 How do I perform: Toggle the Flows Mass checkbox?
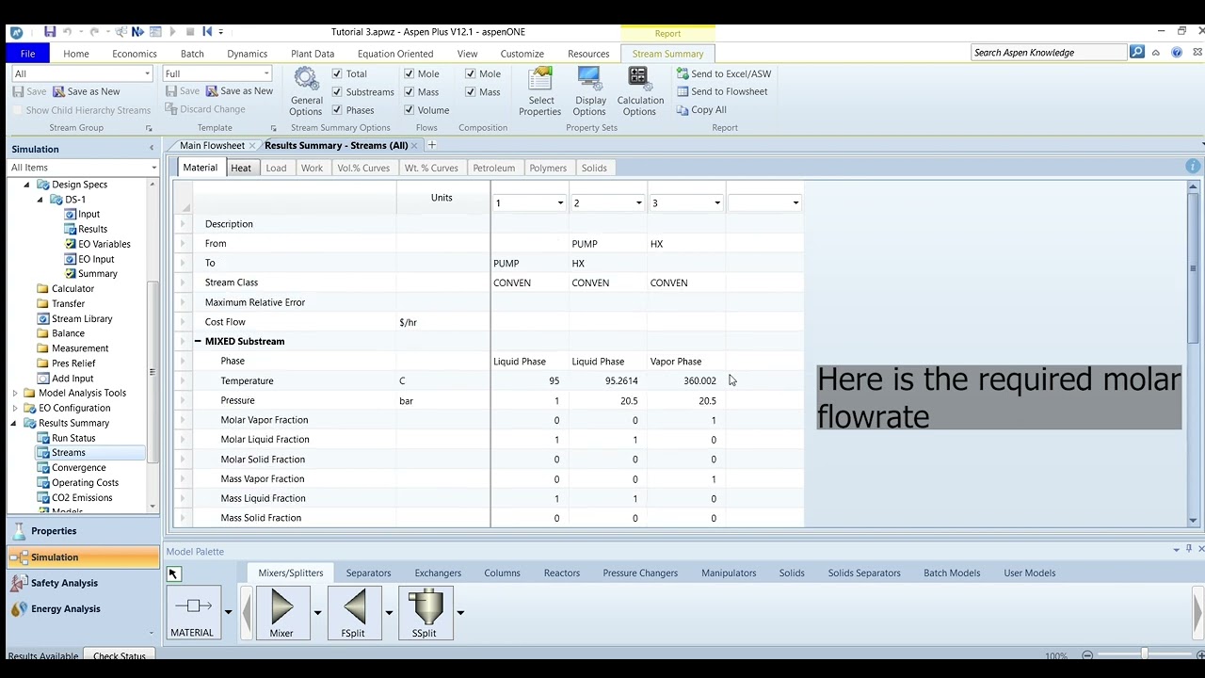[x=409, y=91]
